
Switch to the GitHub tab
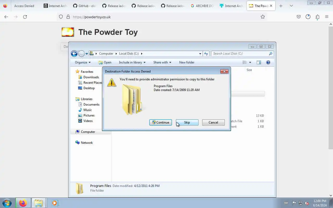pyautogui.click(x=85, y=6)
